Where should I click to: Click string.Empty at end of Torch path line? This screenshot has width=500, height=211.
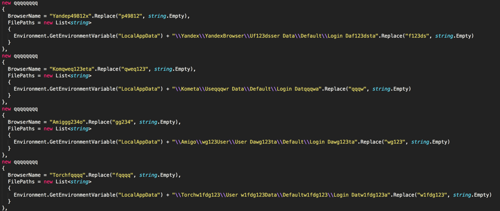coord(470,195)
